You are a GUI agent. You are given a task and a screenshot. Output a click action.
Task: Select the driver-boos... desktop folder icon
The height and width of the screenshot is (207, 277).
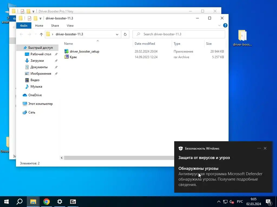click(242, 38)
